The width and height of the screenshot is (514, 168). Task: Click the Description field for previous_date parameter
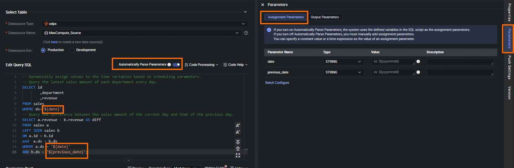(x=460, y=72)
